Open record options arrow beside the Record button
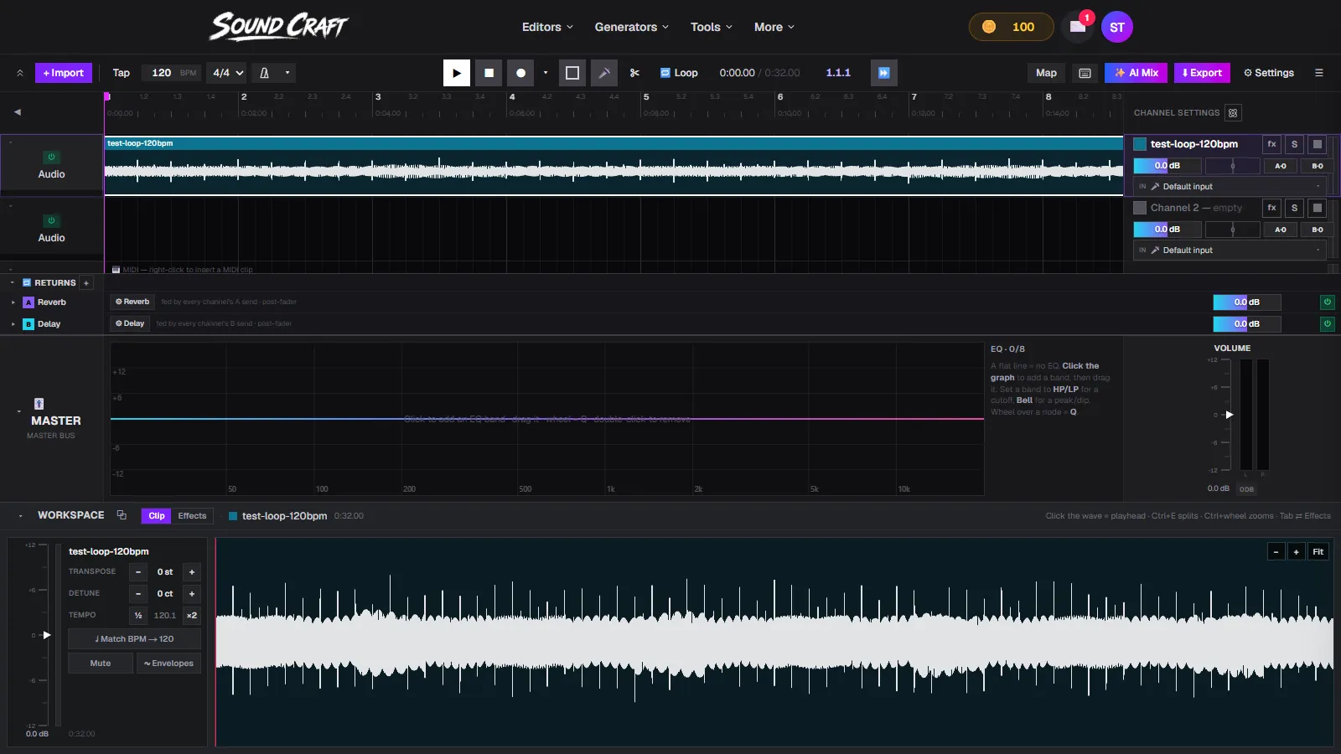The height and width of the screenshot is (754, 1341). 546,73
